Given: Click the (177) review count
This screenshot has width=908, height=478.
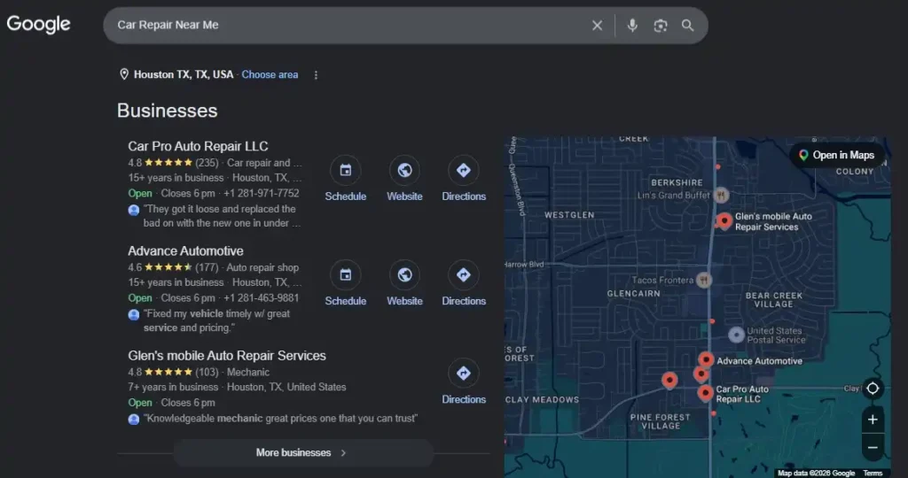Looking at the screenshot, I should [x=207, y=267].
